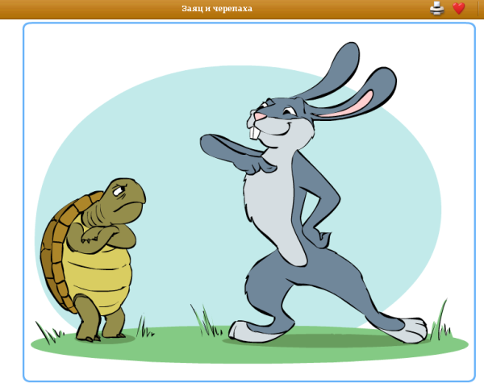
Task: Click the orange header bar left of the title
Action: point(81,8)
